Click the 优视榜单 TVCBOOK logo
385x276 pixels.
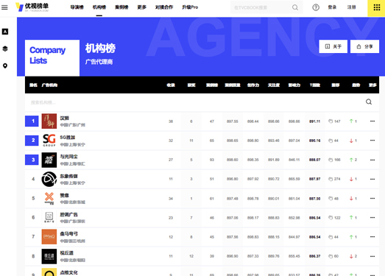click(x=32, y=7)
